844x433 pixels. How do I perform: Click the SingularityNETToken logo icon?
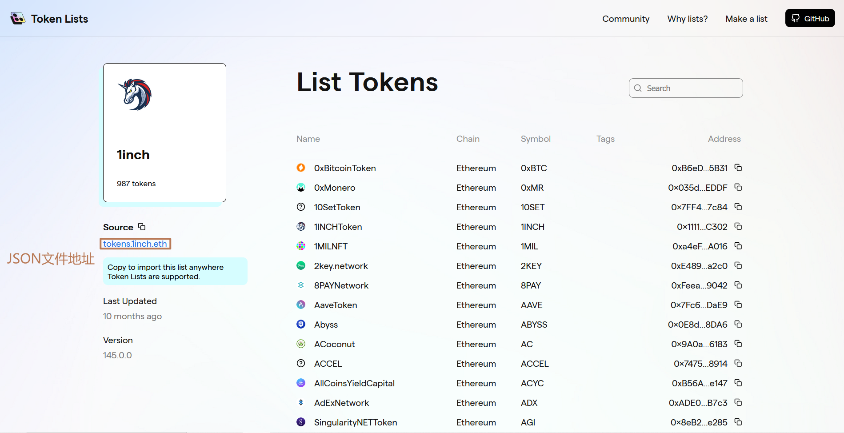[301, 422]
